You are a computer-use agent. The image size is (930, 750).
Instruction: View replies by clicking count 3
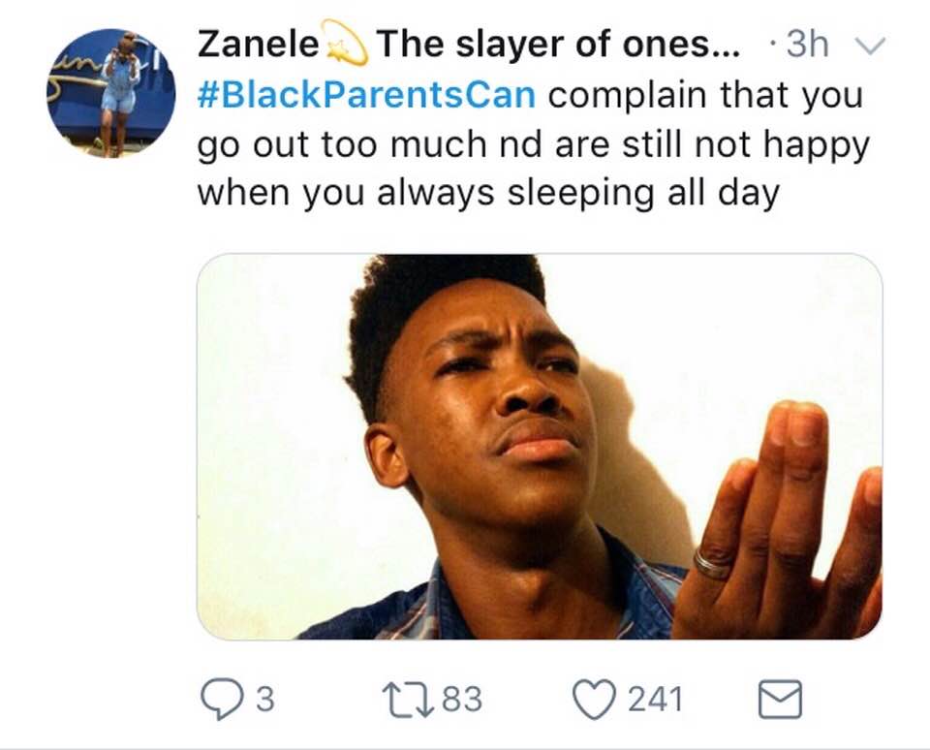[x=264, y=699]
